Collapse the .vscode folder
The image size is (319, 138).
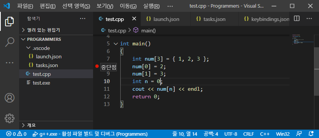coord(56,48)
